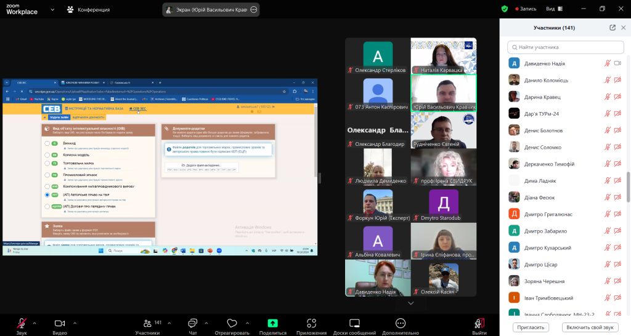Screen dimensions: 631x336
Task: Click the Включить свой звук button
Action: click(590, 327)
